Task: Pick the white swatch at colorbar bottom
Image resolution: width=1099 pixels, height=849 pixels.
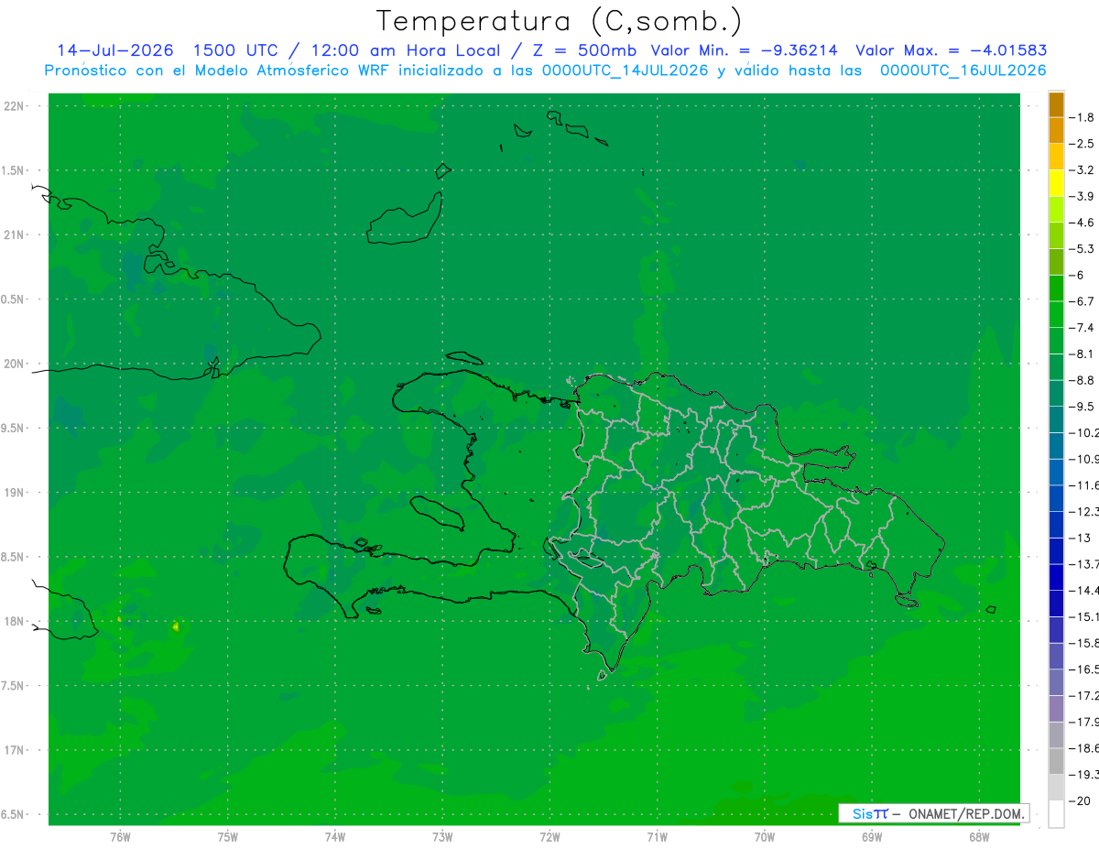Action: pyautogui.click(x=1056, y=814)
